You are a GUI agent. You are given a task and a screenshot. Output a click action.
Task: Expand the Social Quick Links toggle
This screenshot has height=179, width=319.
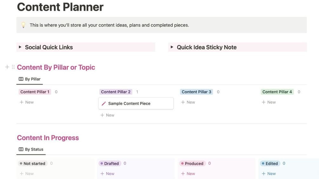(x=20, y=47)
